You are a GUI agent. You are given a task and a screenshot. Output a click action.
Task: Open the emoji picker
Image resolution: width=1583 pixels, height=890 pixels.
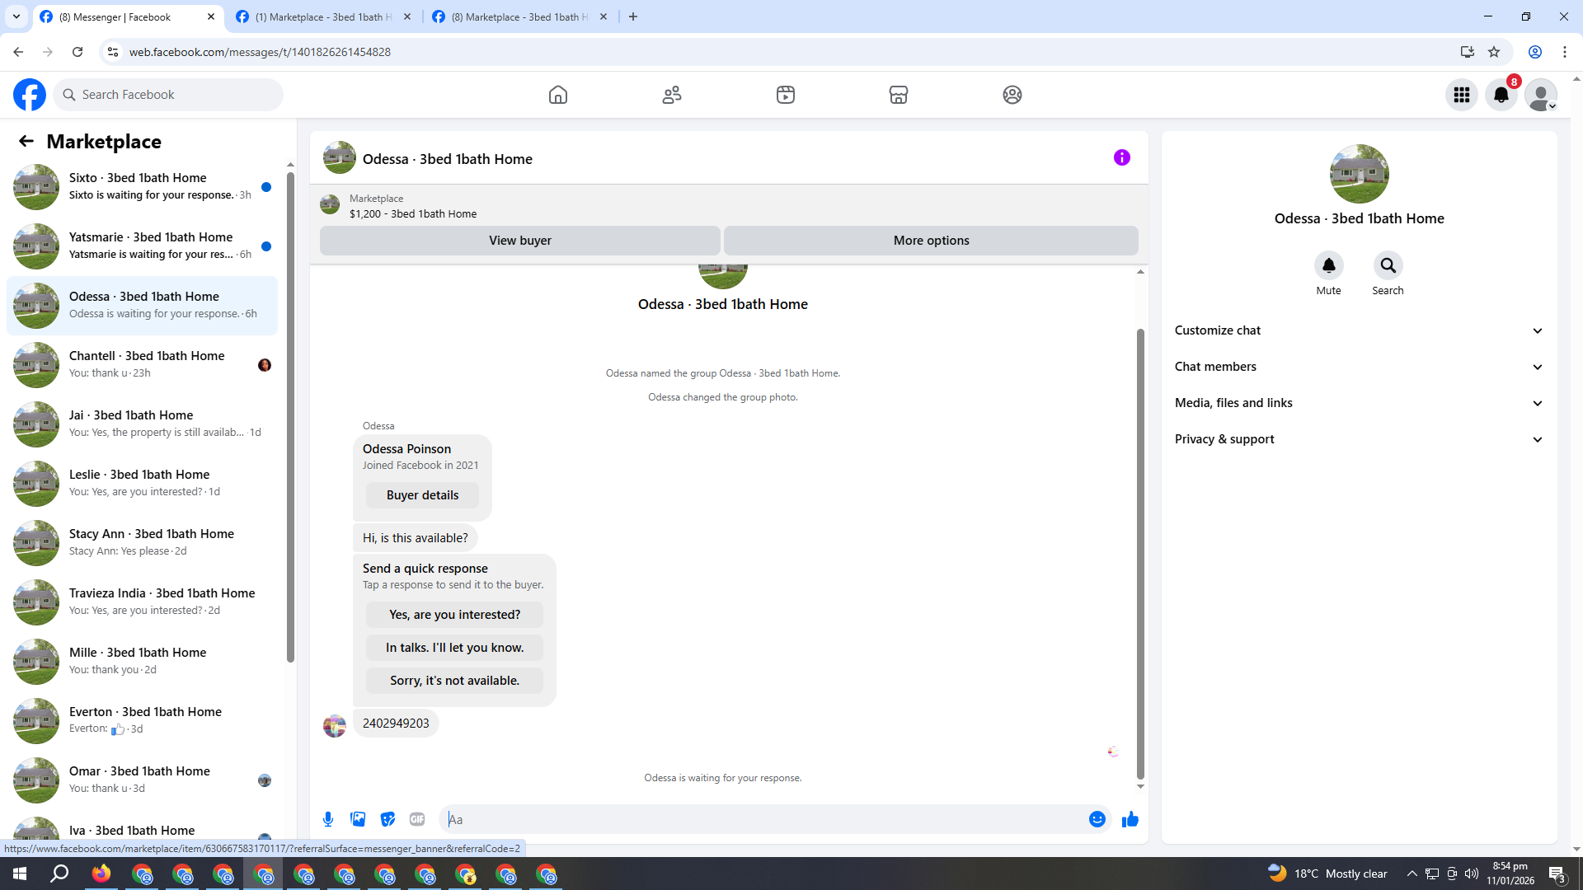coord(1097,819)
